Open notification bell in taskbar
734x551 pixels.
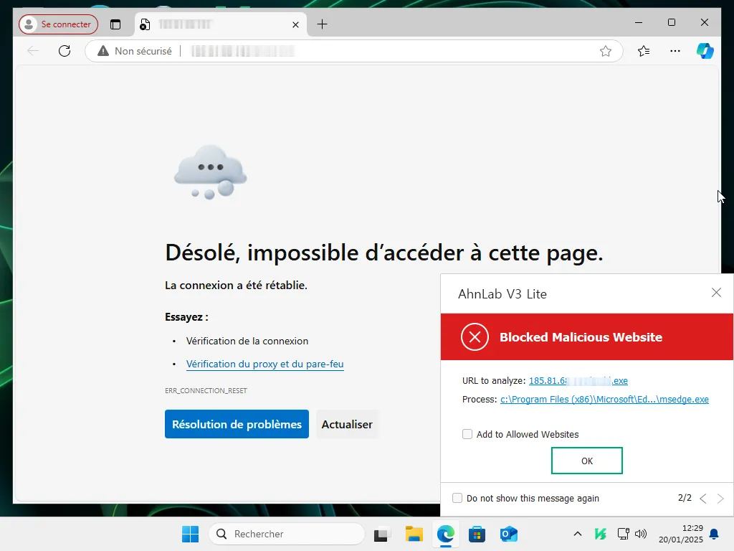[714, 534]
